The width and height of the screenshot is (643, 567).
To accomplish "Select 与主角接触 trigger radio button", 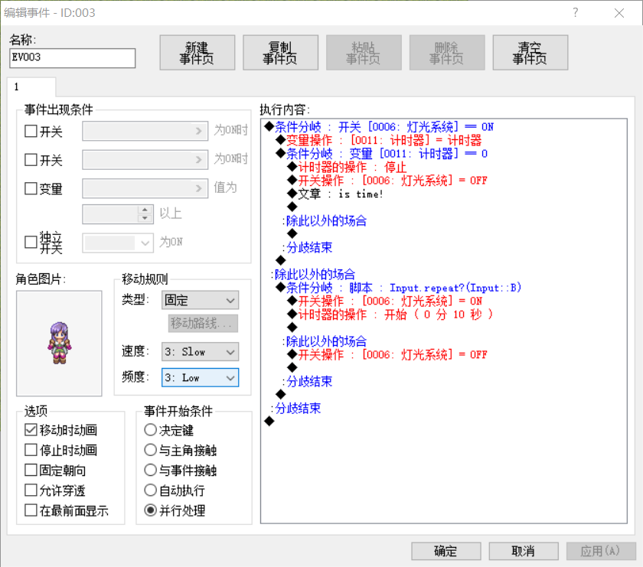I will 151,450.
